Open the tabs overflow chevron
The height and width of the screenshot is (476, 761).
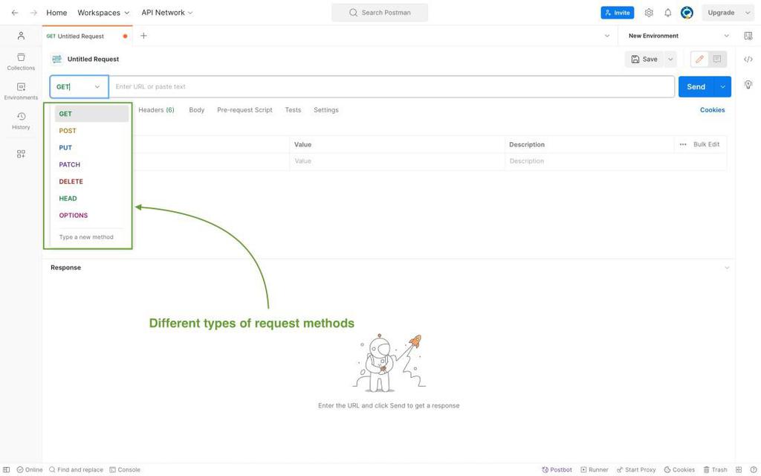pyautogui.click(x=606, y=36)
